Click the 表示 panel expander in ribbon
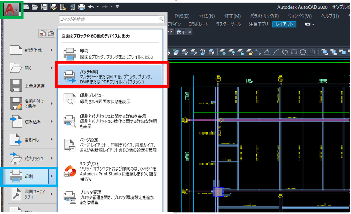 [189, 32]
